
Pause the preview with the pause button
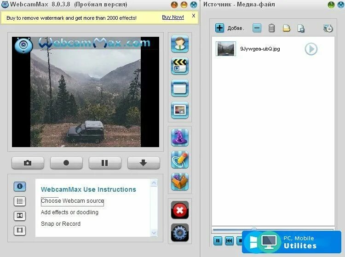(105, 163)
